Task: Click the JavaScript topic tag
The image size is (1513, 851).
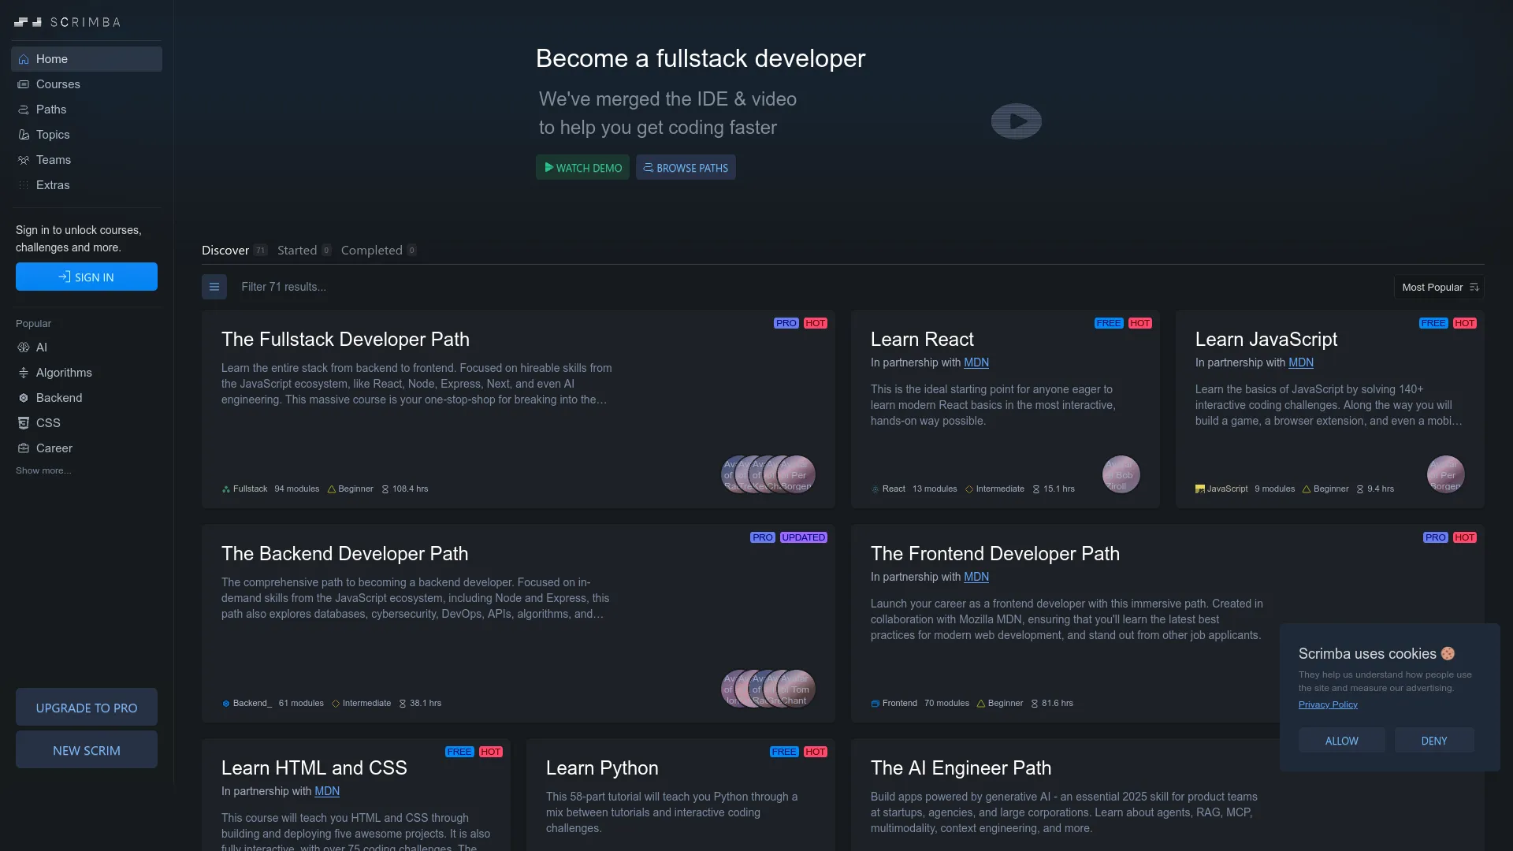Action: (1221, 489)
